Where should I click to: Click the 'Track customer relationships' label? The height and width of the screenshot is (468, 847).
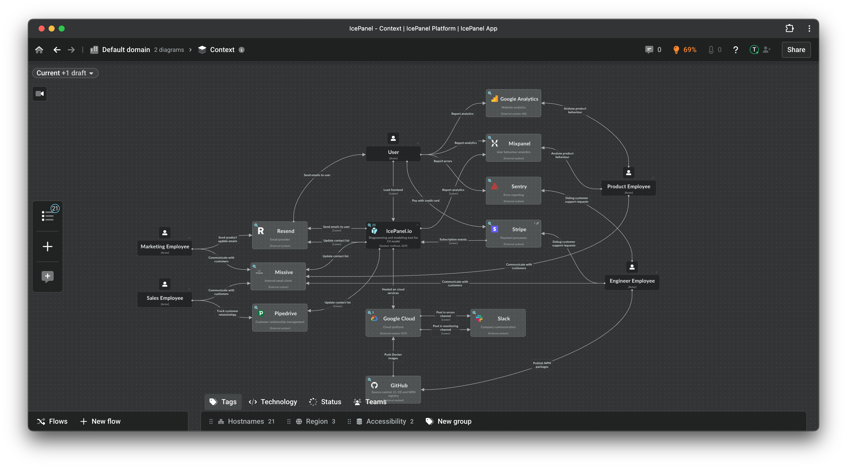227,313
